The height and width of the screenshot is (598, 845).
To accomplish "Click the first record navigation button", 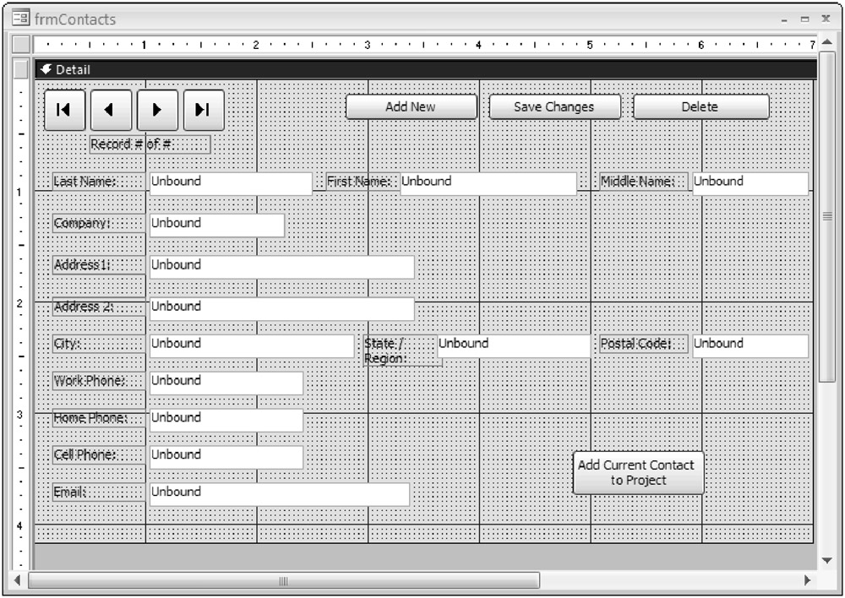I will (x=64, y=110).
